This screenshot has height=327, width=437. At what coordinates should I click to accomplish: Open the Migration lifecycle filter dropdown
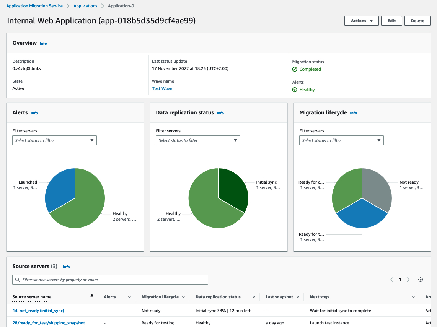pyautogui.click(x=341, y=140)
